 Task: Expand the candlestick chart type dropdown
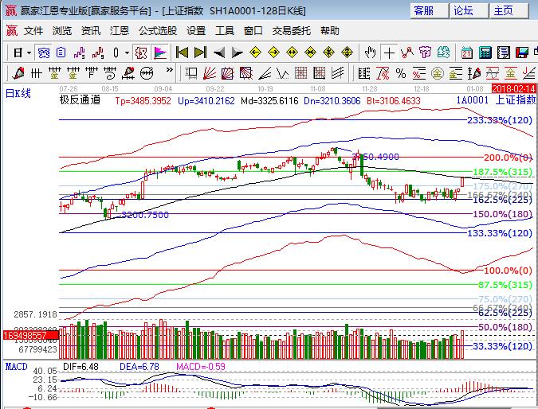click(x=127, y=53)
